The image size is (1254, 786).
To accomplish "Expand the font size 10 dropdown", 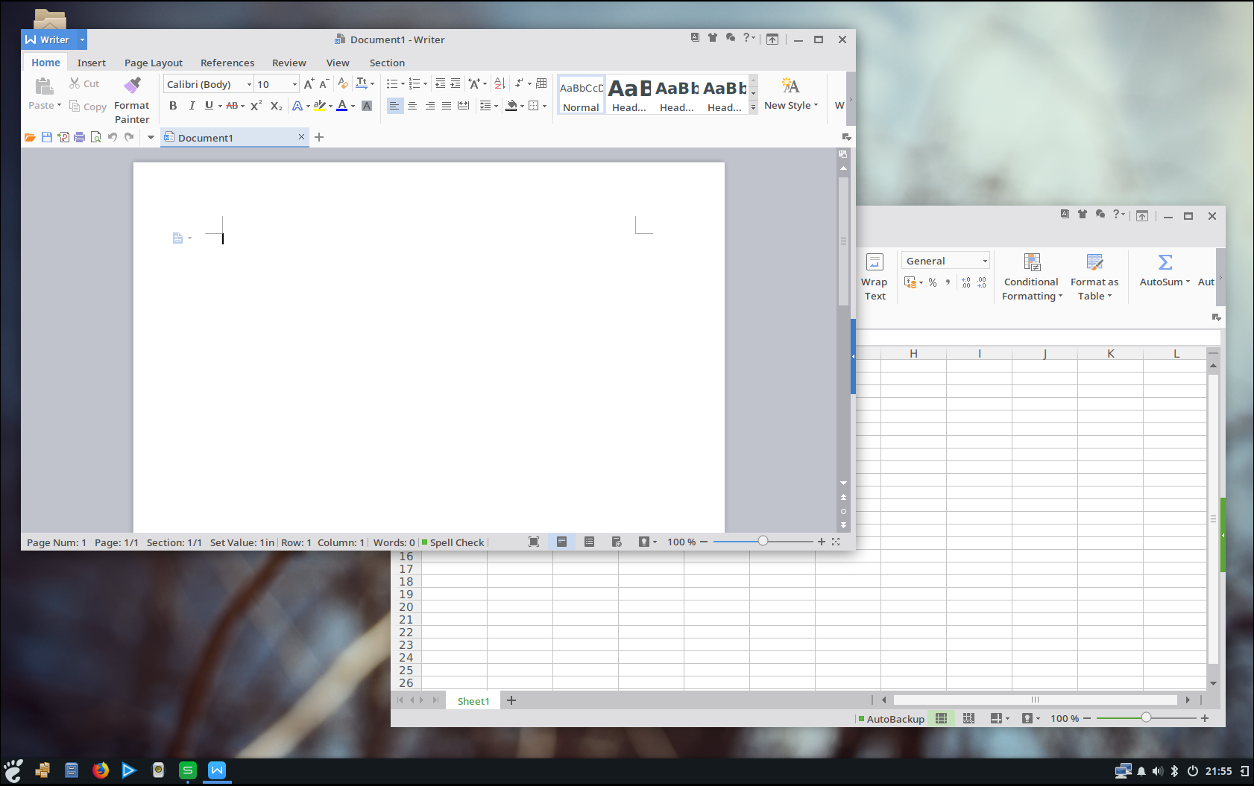I will coord(294,84).
